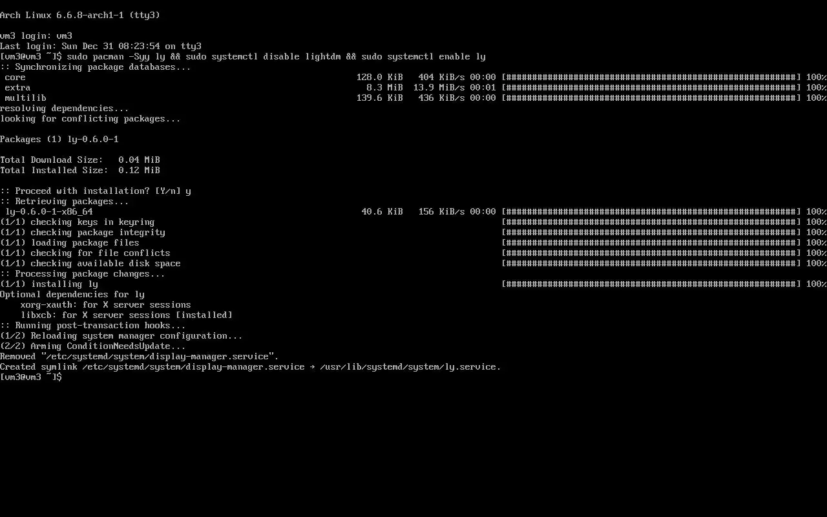This screenshot has width=827, height=517.
Task: Click 'xorg-xauth: for X server sessions' line
Action: point(106,304)
